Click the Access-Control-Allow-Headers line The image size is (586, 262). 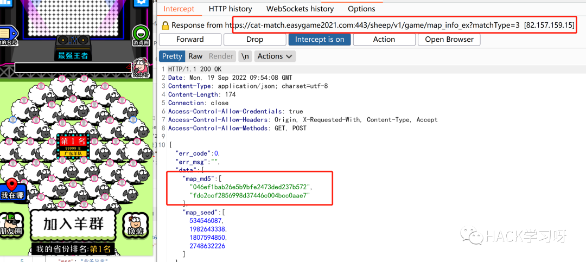click(303, 119)
